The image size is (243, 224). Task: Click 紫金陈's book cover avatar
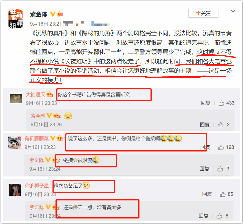(15, 19)
